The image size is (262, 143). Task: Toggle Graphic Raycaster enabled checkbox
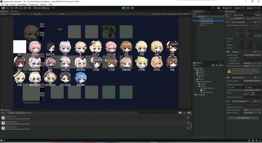coord(231,101)
